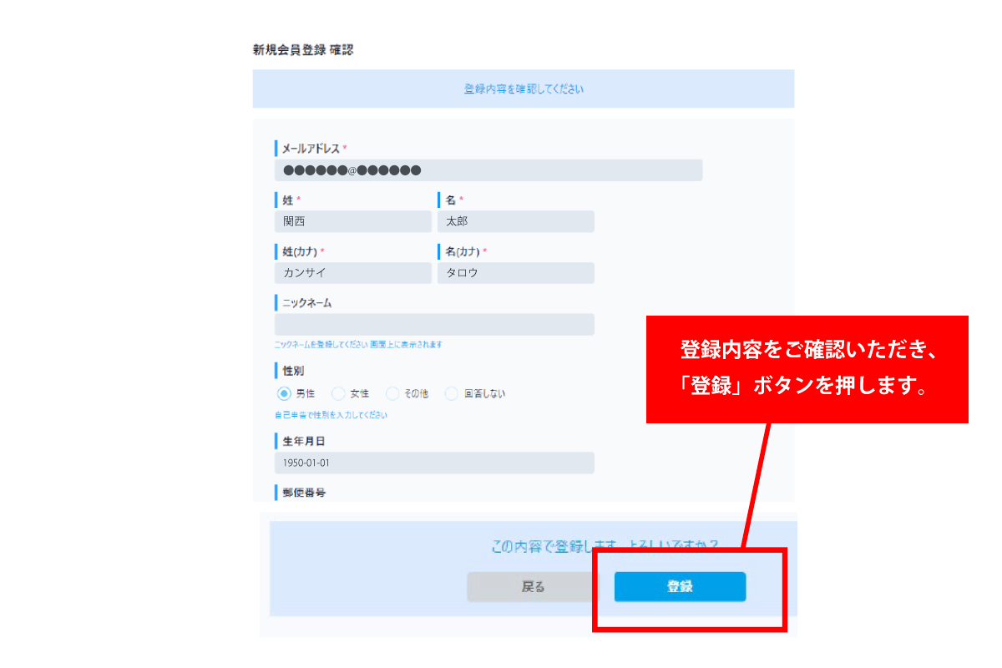
Task: Click the red instruction callout box
Action: 807,369
